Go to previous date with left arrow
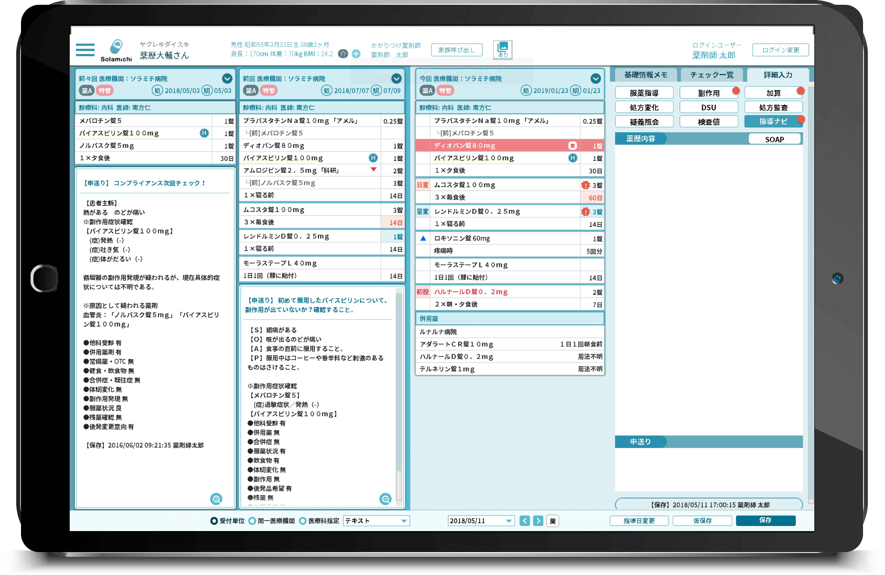 pyautogui.click(x=525, y=521)
